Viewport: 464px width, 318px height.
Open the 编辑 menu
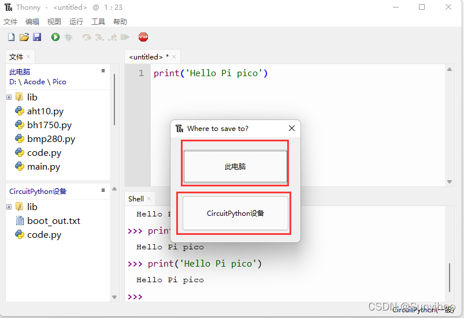coord(32,21)
